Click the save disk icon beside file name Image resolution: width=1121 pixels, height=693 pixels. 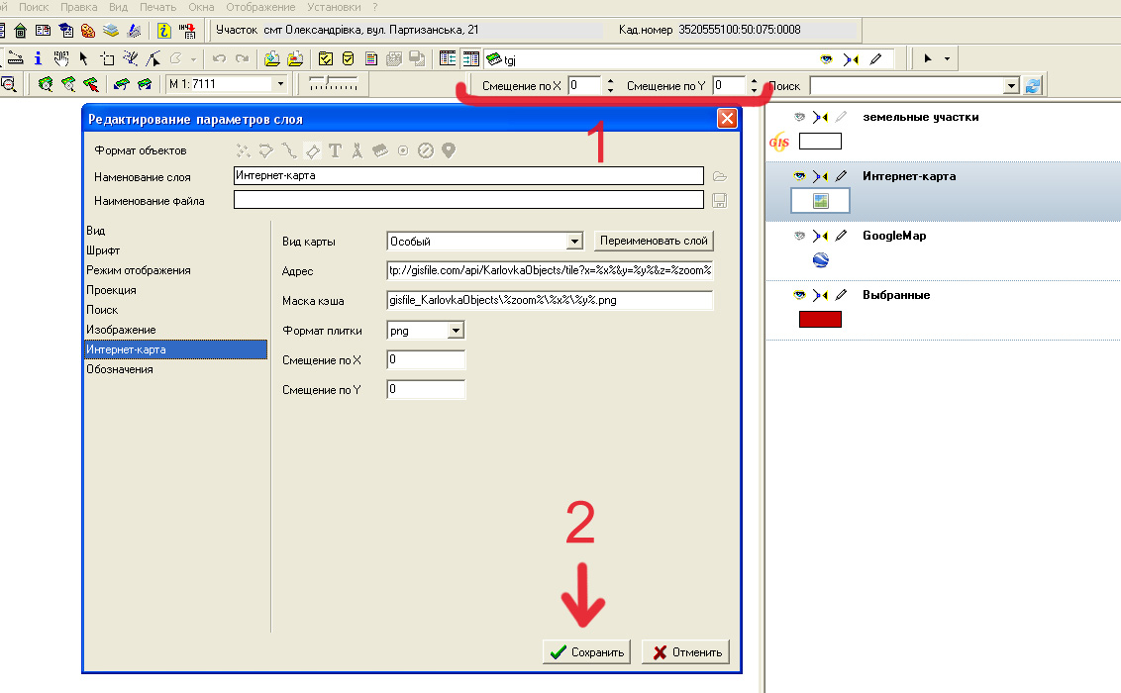click(x=719, y=201)
